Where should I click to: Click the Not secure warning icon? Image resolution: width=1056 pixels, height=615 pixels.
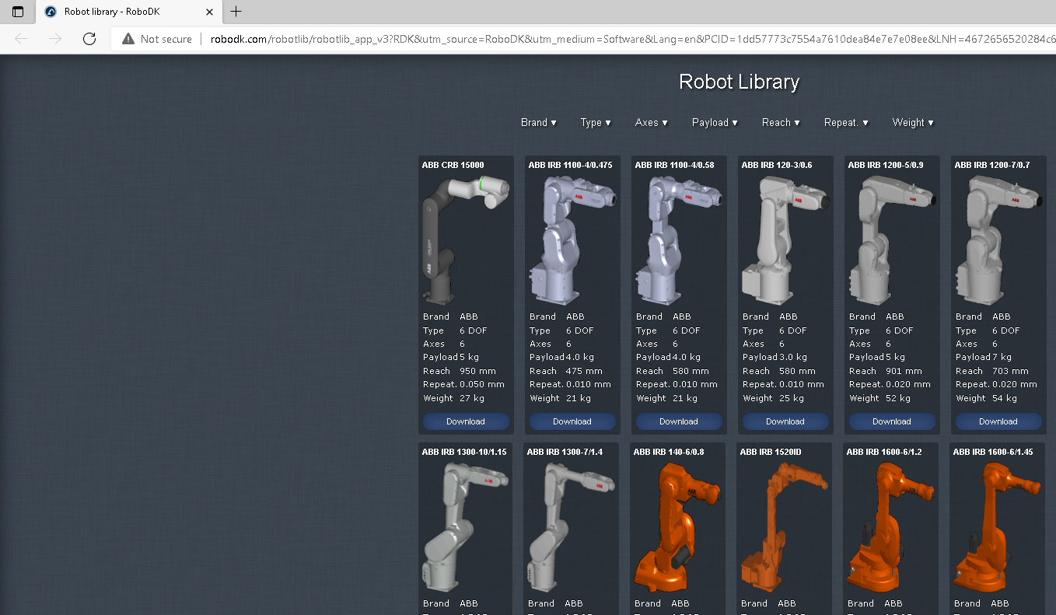[128, 39]
